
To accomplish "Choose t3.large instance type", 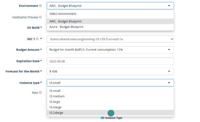I will 110,102.
